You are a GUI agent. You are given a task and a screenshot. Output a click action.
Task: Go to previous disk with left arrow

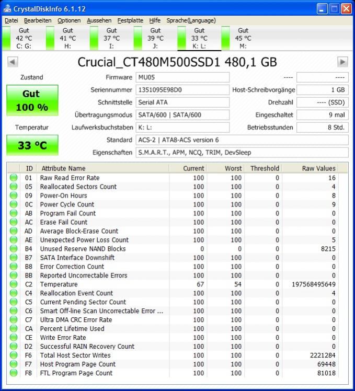click(x=13, y=62)
